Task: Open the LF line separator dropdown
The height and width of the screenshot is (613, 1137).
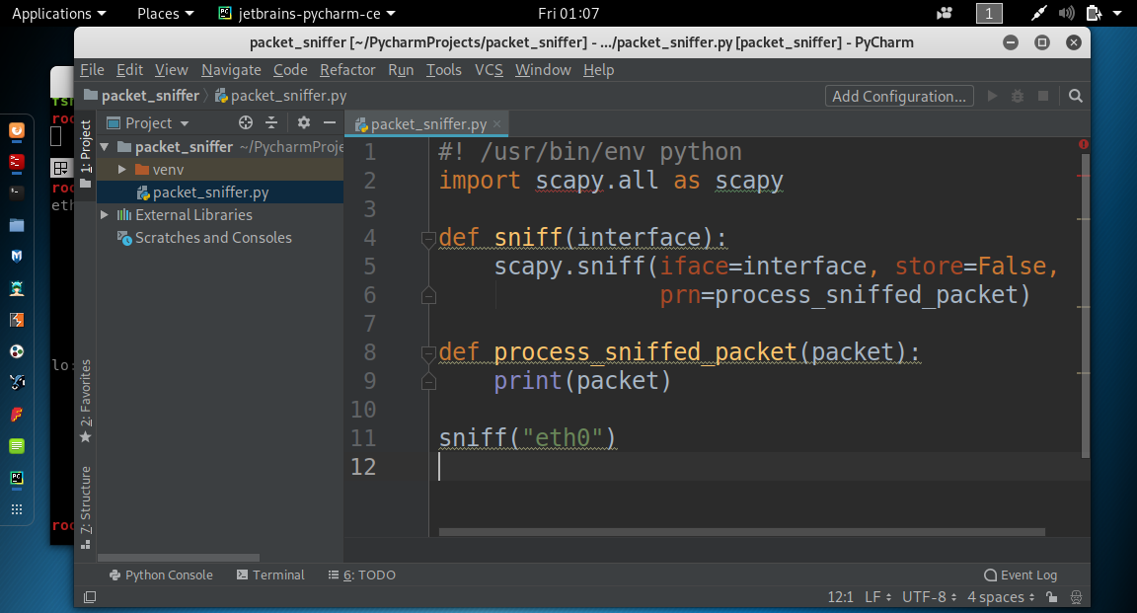Action: pos(876,596)
